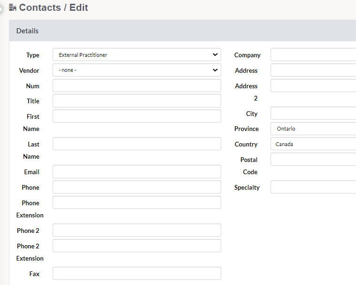Open the Province dropdown showing Ontario
Image resolution: width=356 pixels, height=285 pixels.
(x=313, y=129)
